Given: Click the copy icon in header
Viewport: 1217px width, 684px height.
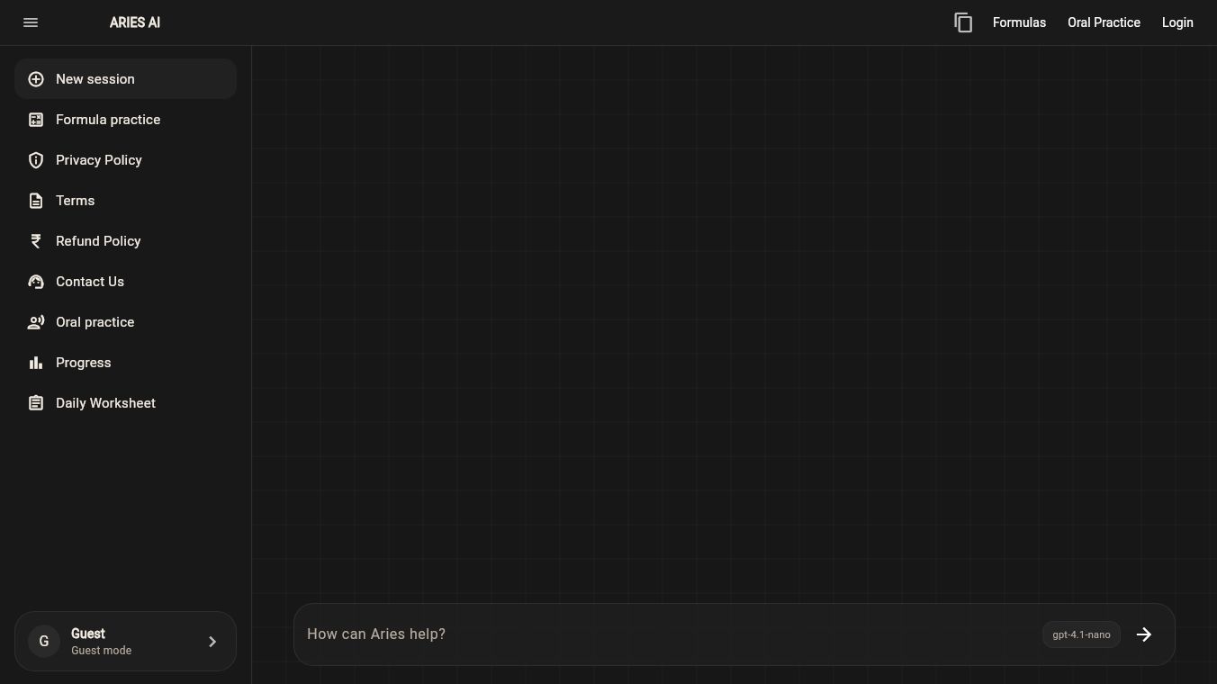Looking at the screenshot, I should tap(963, 22).
